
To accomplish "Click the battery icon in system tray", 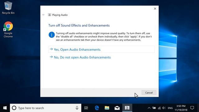I will pos(154,108).
